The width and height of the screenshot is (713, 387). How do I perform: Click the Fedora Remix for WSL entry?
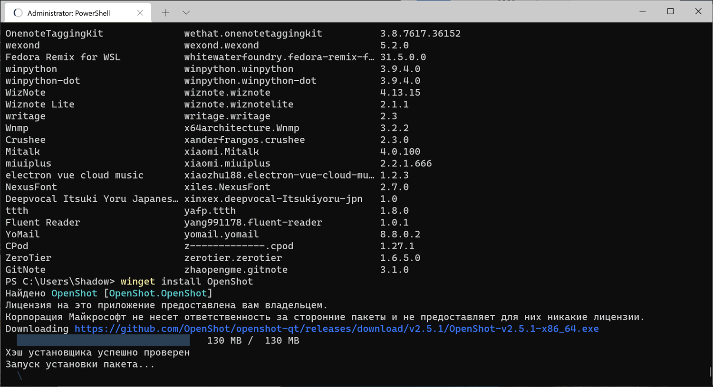(x=63, y=57)
